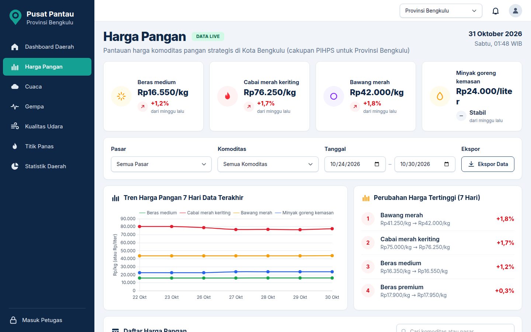Go to Dashboard Daerah in sidebar

[x=47, y=47]
